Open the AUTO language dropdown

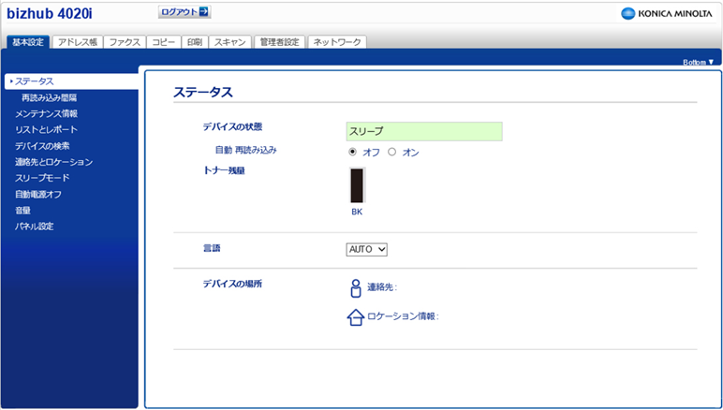pos(366,249)
